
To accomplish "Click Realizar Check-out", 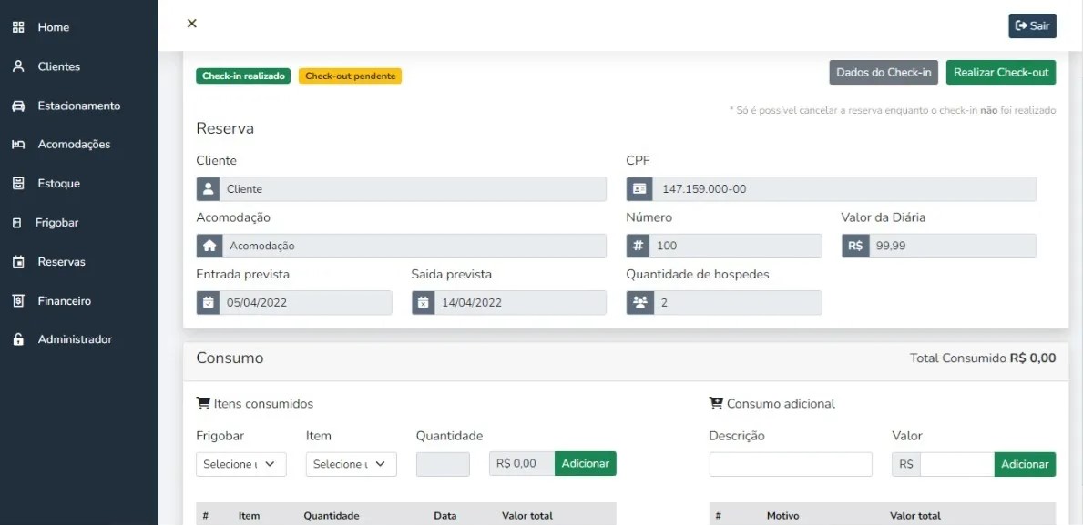I will [x=1000, y=71].
